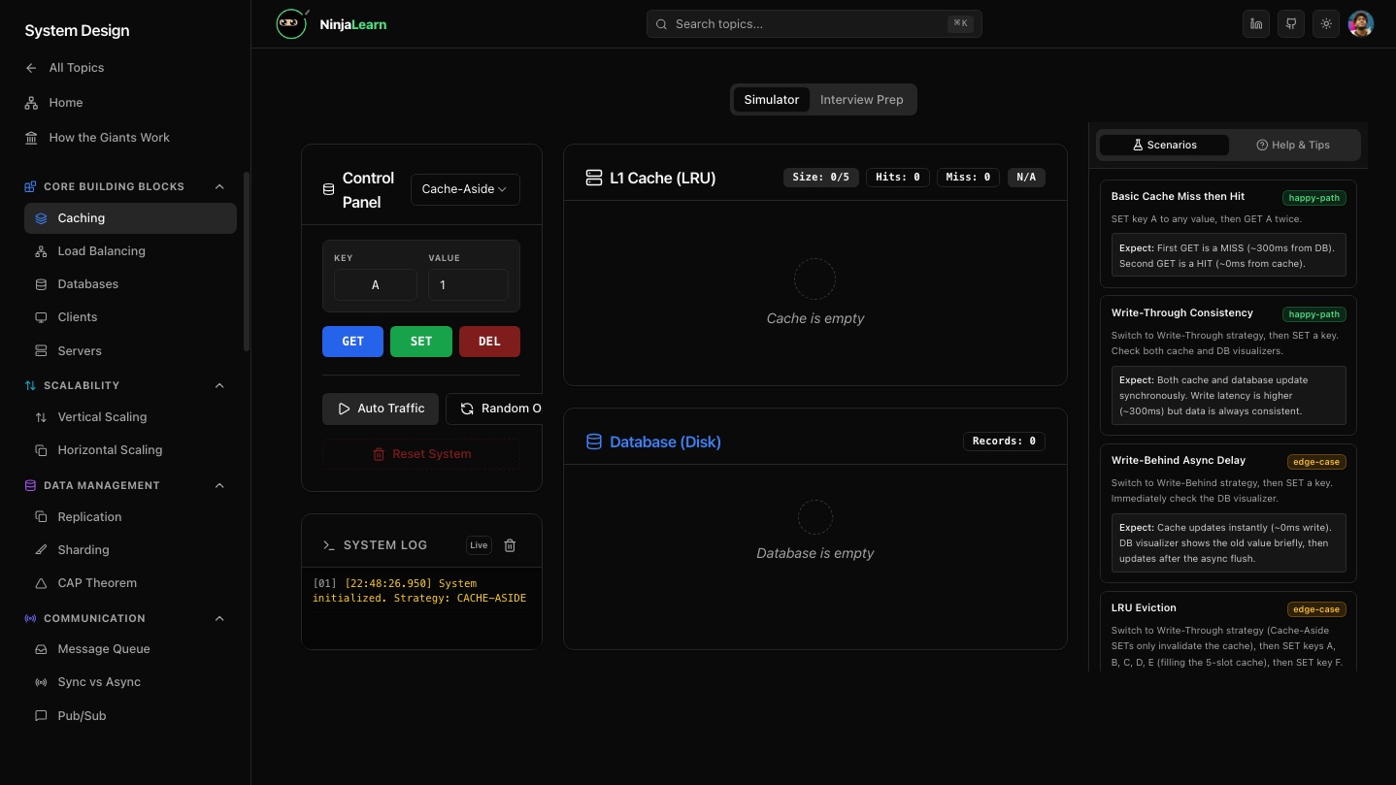
Task: Click the Miss: 0 badge
Action: point(968,178)
